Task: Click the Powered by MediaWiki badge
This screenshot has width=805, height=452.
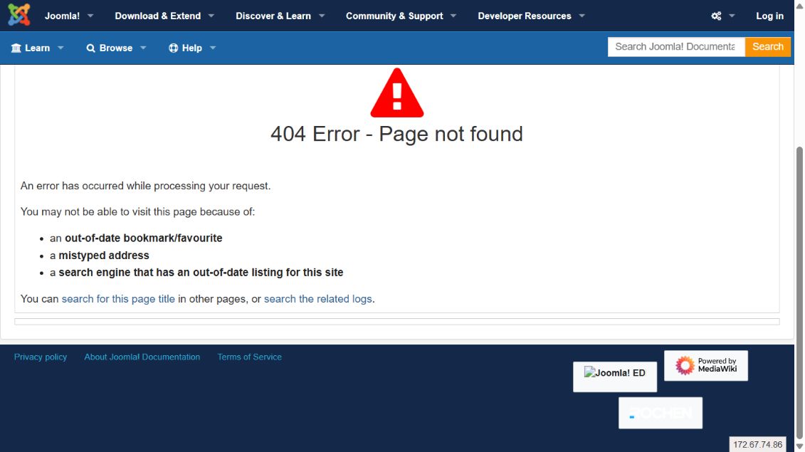Action: [x=706, y=366]
